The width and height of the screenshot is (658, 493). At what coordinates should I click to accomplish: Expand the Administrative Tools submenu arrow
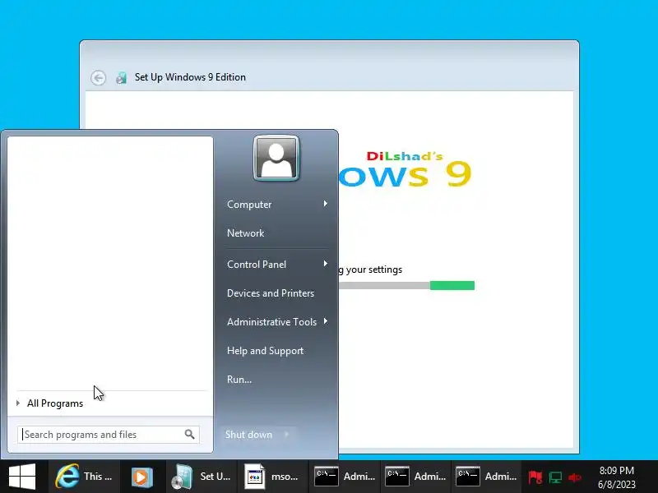click(x=325, y=321)
